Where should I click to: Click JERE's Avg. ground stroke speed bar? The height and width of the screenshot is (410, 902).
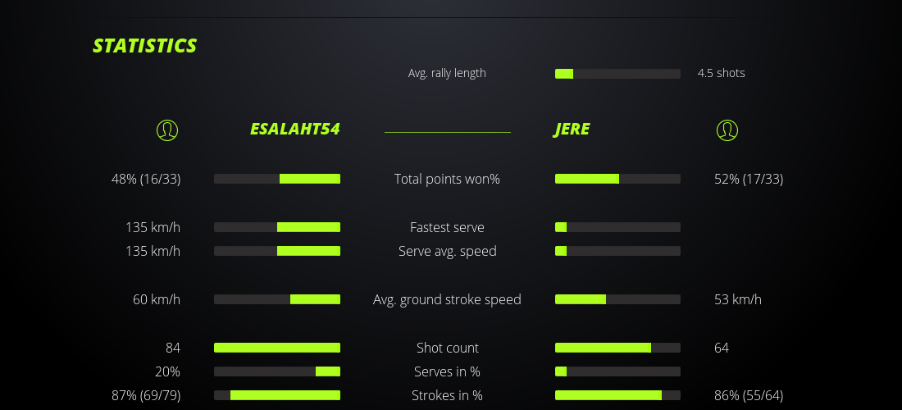(617, 299)
